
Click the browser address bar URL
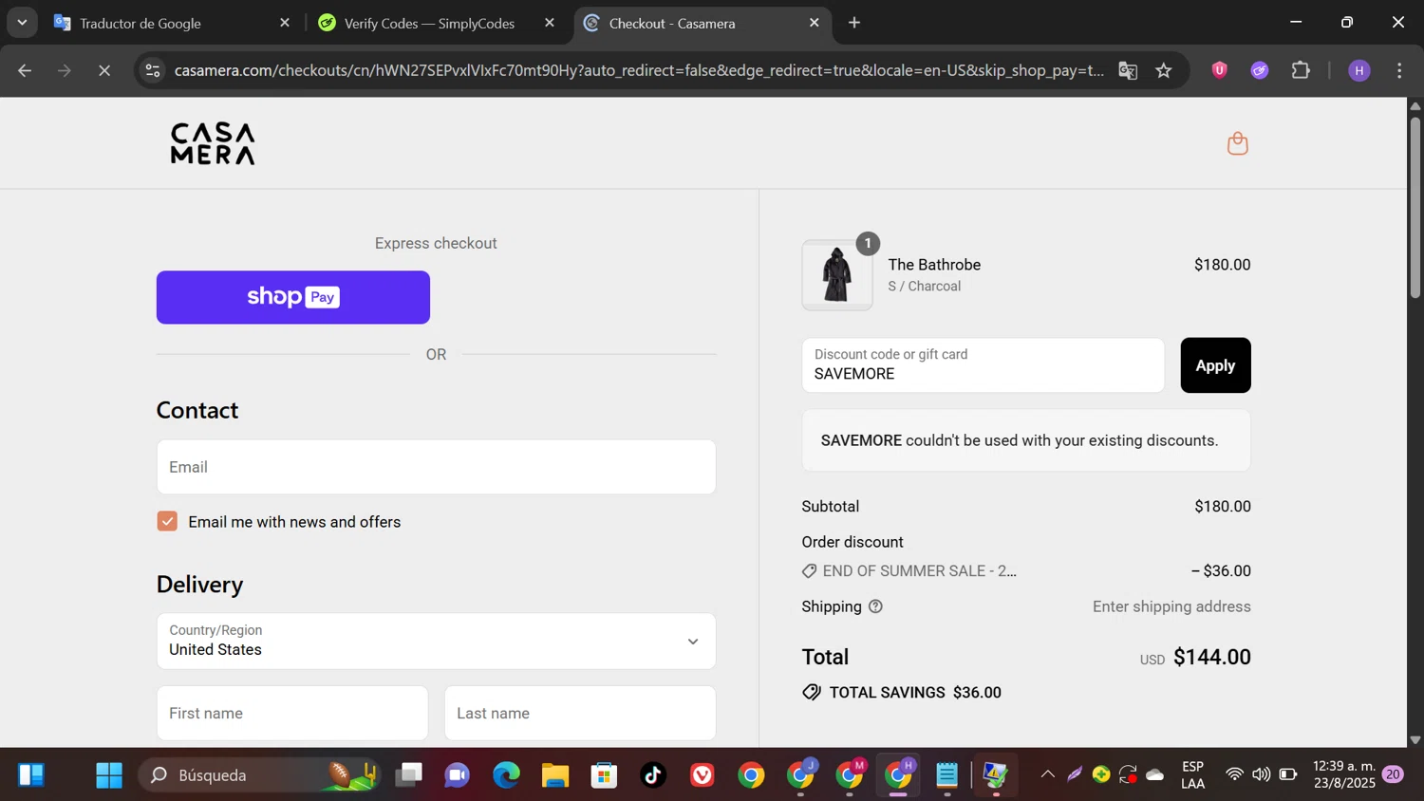click(x=638, y=70)
